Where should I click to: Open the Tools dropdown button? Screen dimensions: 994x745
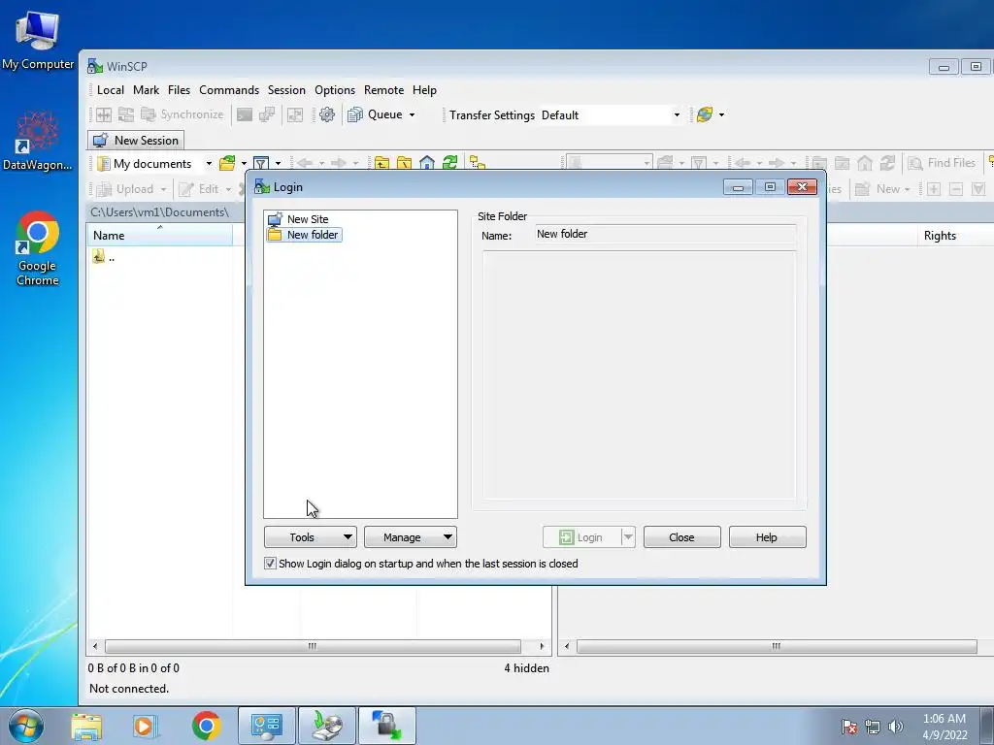point(310,537)
